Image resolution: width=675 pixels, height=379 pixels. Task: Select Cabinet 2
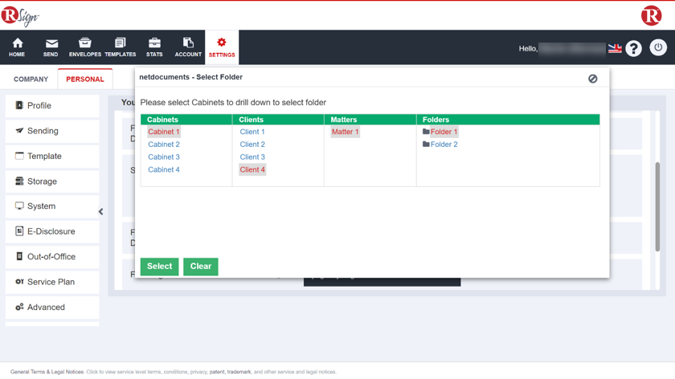(164, 145)
